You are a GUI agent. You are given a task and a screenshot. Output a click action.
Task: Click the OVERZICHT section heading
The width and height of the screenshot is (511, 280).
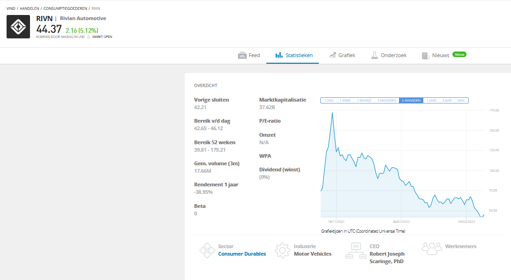pyautogui.click(x=206, y=86)
